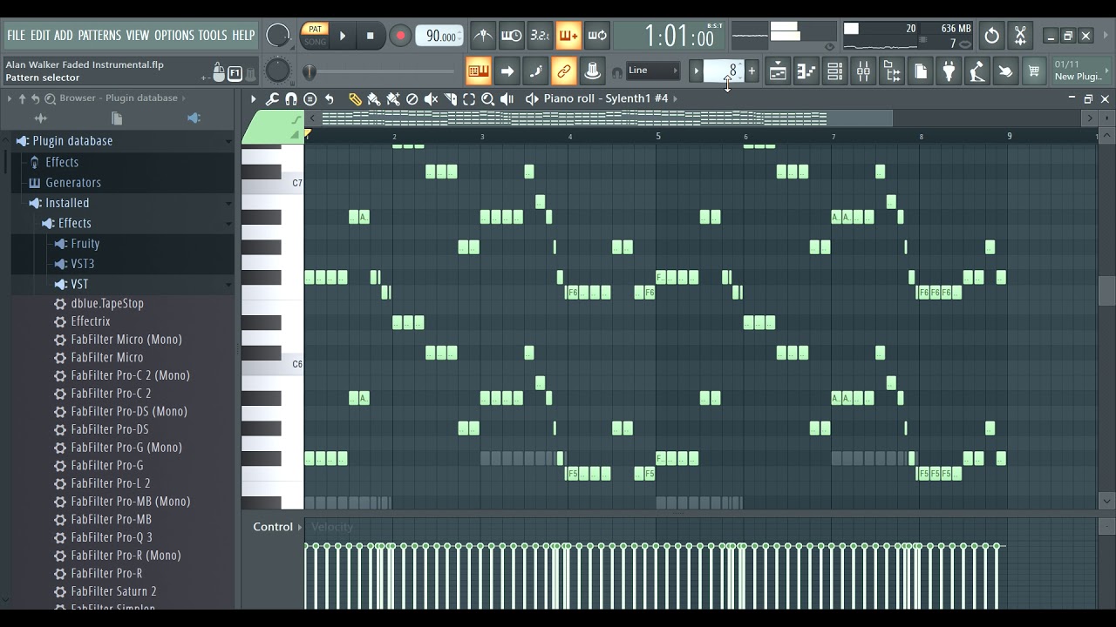Click the audio editor scissors icon
The image size is (1116, 627).
(1020, 36)
